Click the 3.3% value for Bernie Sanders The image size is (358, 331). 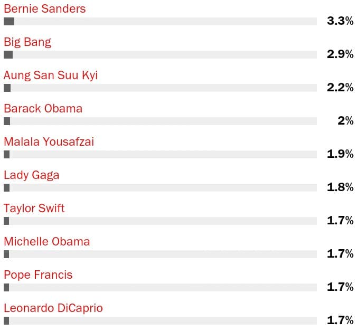coord(340,21)
